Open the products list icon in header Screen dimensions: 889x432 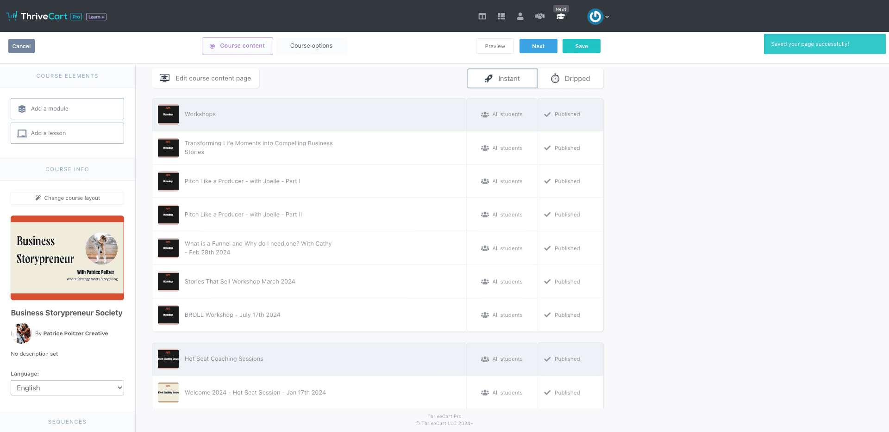coord(501,16)
